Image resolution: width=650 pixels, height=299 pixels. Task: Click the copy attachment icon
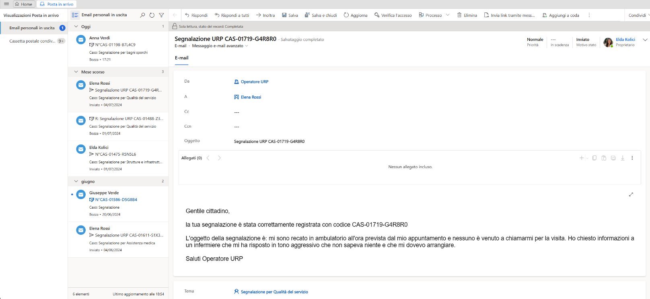[x=594, y=158]
